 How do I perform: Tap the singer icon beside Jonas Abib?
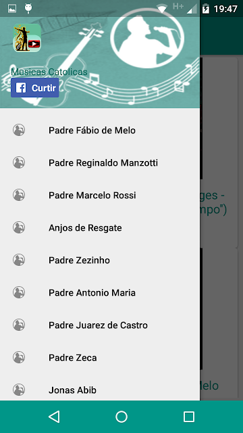coord(19,390)
